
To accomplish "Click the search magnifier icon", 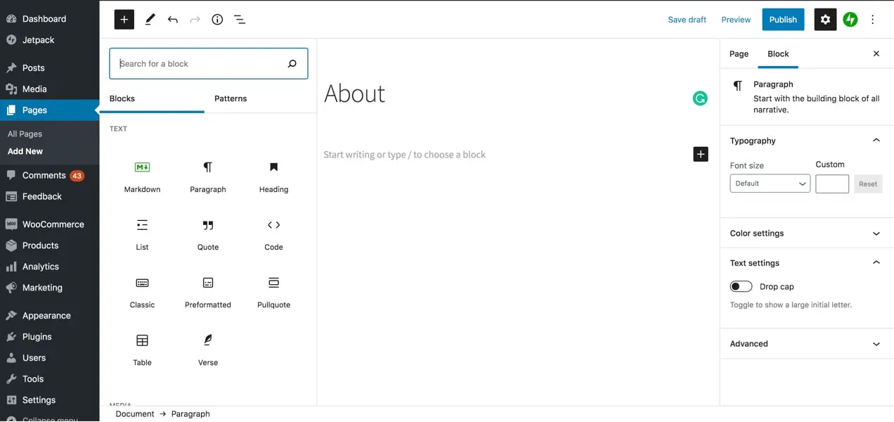I will pos(292,64).
